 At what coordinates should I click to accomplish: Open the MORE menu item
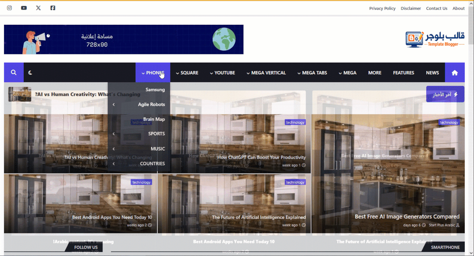click(375, 73)
